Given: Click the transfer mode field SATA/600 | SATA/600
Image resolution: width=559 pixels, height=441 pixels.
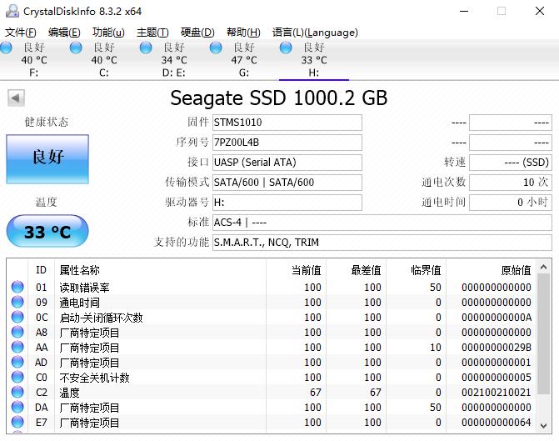Looking at the screenshot, I should click(287, 183).
